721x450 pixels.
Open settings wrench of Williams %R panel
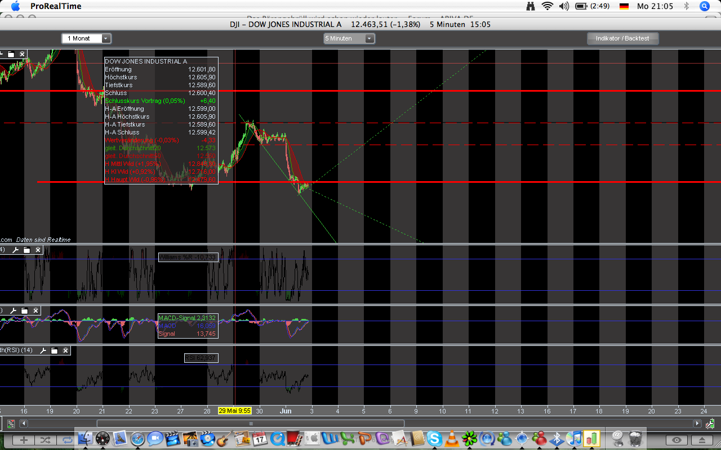point(15,250)
